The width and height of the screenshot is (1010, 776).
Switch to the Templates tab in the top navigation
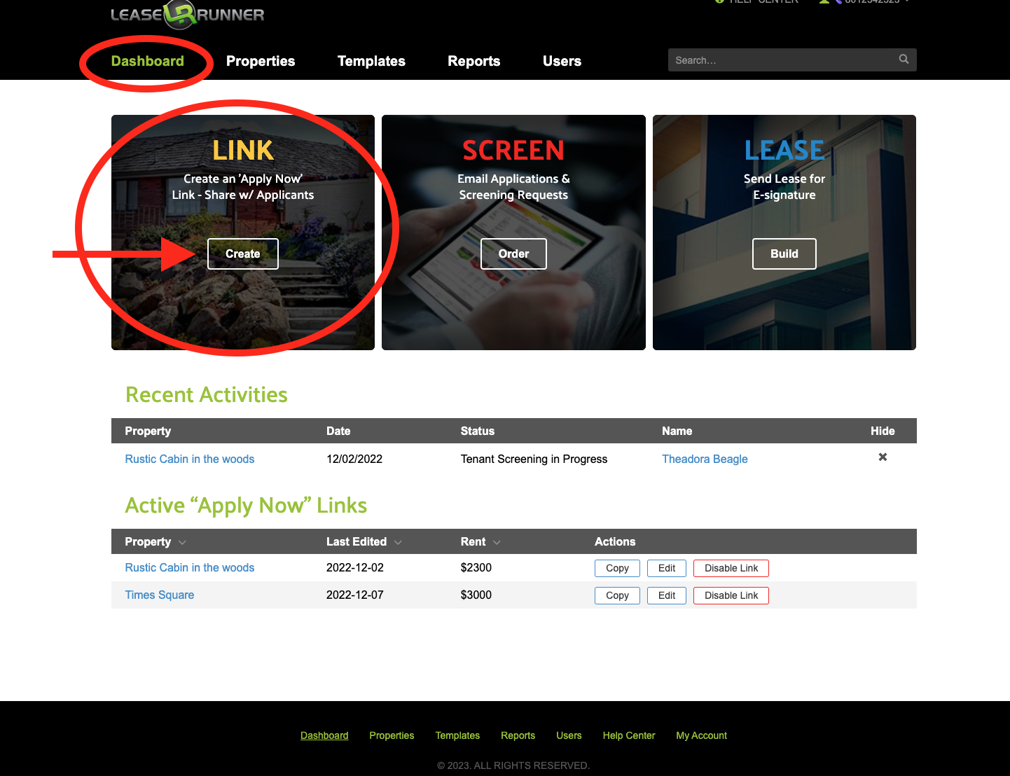pos(371,62)
